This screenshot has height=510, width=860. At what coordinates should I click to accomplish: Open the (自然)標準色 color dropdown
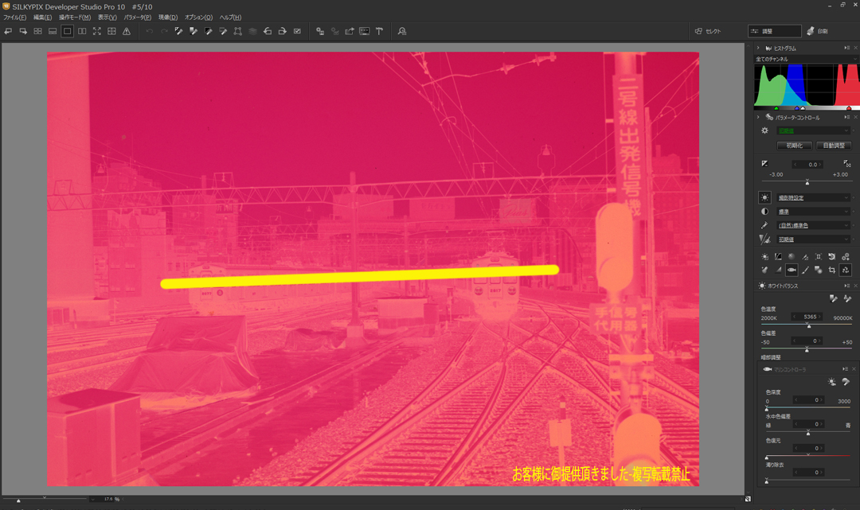(813, 226)
